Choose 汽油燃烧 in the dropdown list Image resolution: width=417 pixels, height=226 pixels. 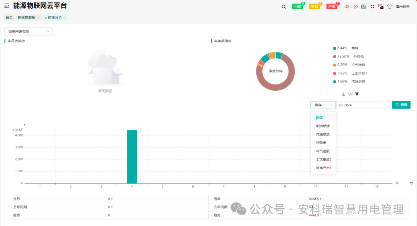click(x=324, y=134)
